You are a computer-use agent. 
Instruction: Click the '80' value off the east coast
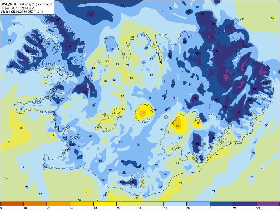[x=267, y=125]
